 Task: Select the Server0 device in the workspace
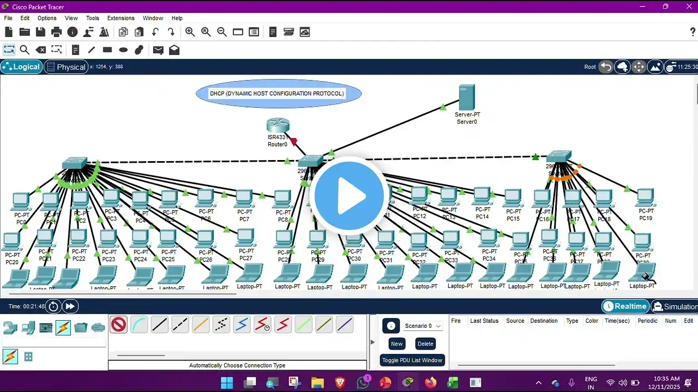tap(467, 98)
